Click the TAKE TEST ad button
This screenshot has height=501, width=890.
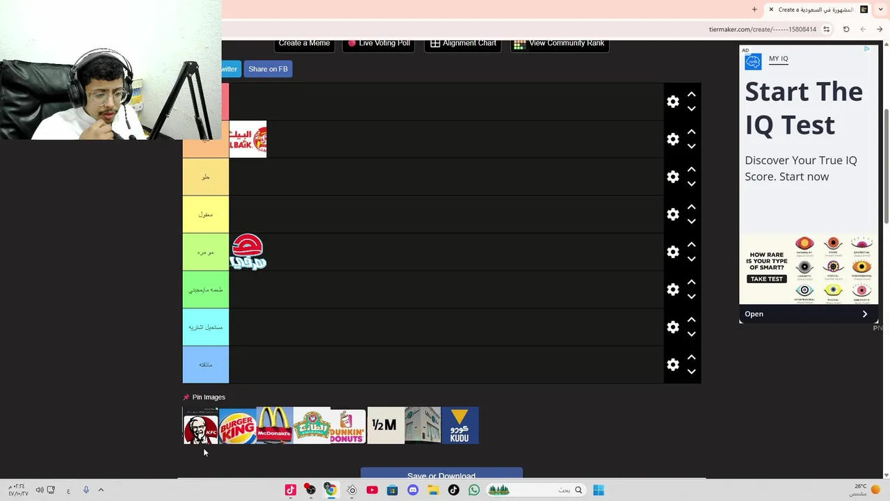[766, 279]
